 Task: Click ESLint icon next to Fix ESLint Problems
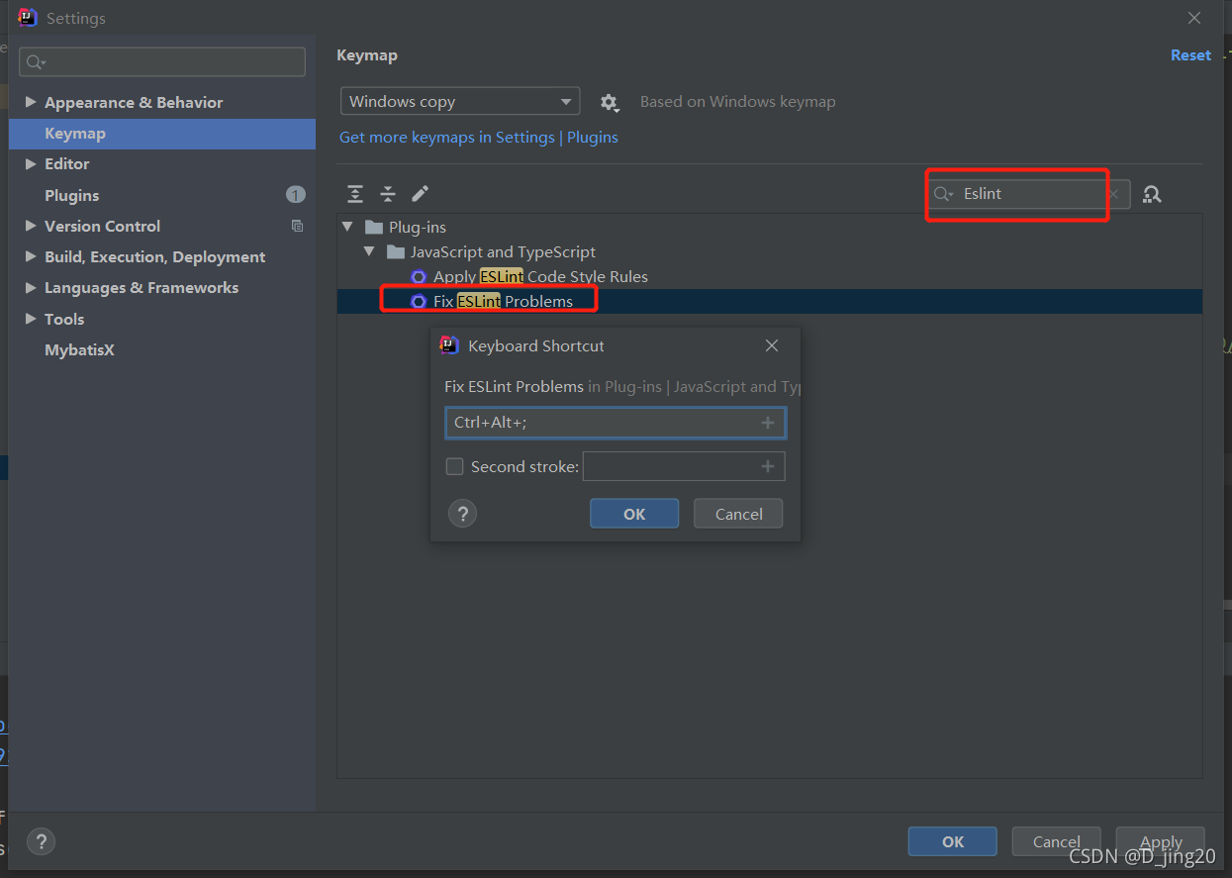pos(419,301)
